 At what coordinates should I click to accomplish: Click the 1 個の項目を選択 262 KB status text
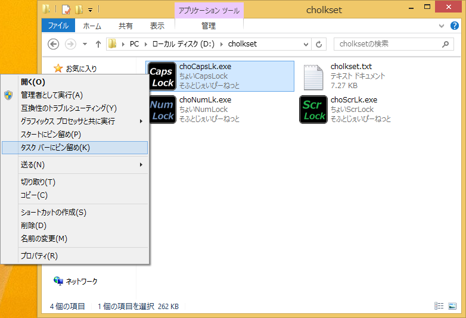[x=138, y=306]
